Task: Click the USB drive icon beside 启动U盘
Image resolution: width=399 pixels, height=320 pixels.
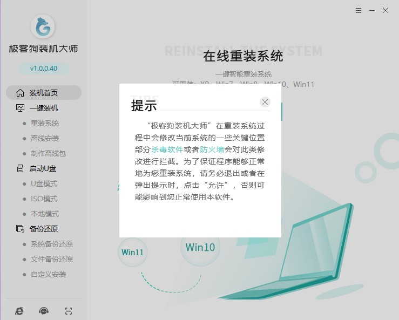Action: click(x=21, y=168)
